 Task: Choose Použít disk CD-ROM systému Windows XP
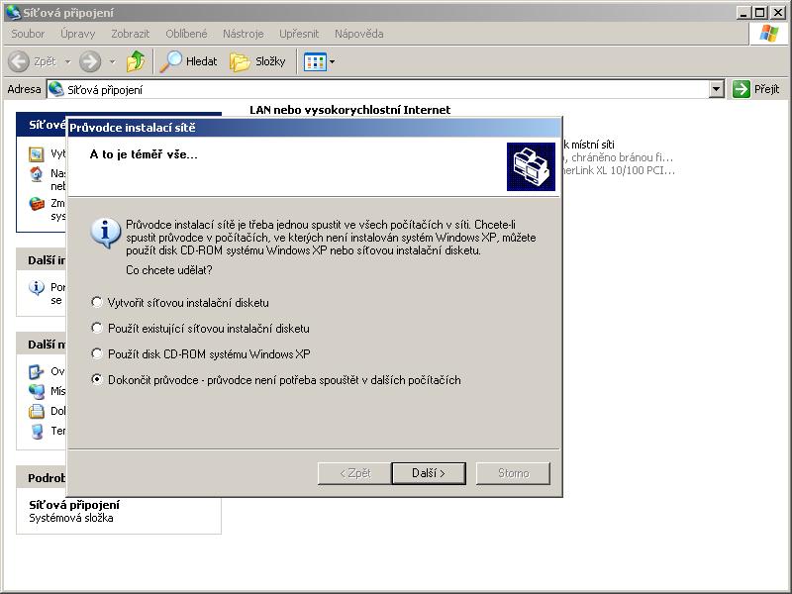pyautogui.click(x=97, y=354)
